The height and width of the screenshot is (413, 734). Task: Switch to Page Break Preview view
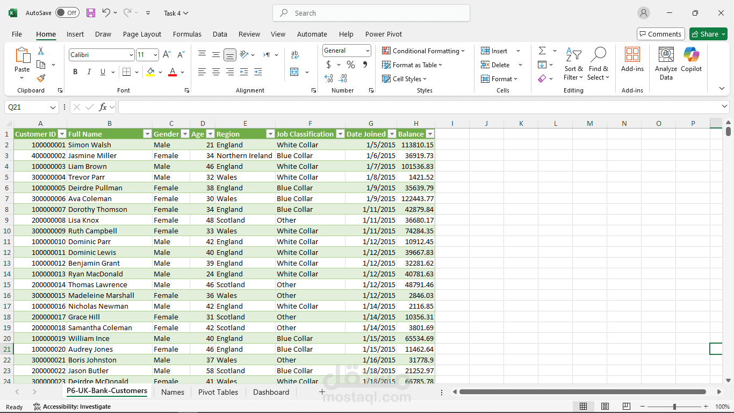pyautogui.click(x=626, y=407)
